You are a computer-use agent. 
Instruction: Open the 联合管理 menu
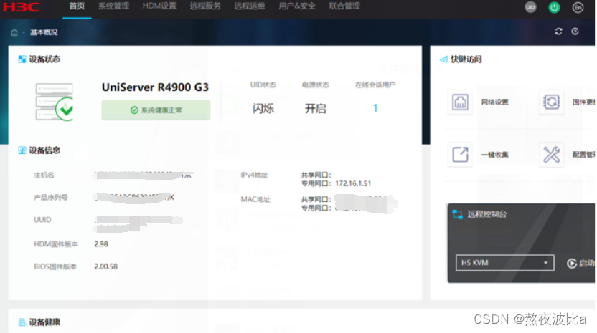[x=344, y=6]
